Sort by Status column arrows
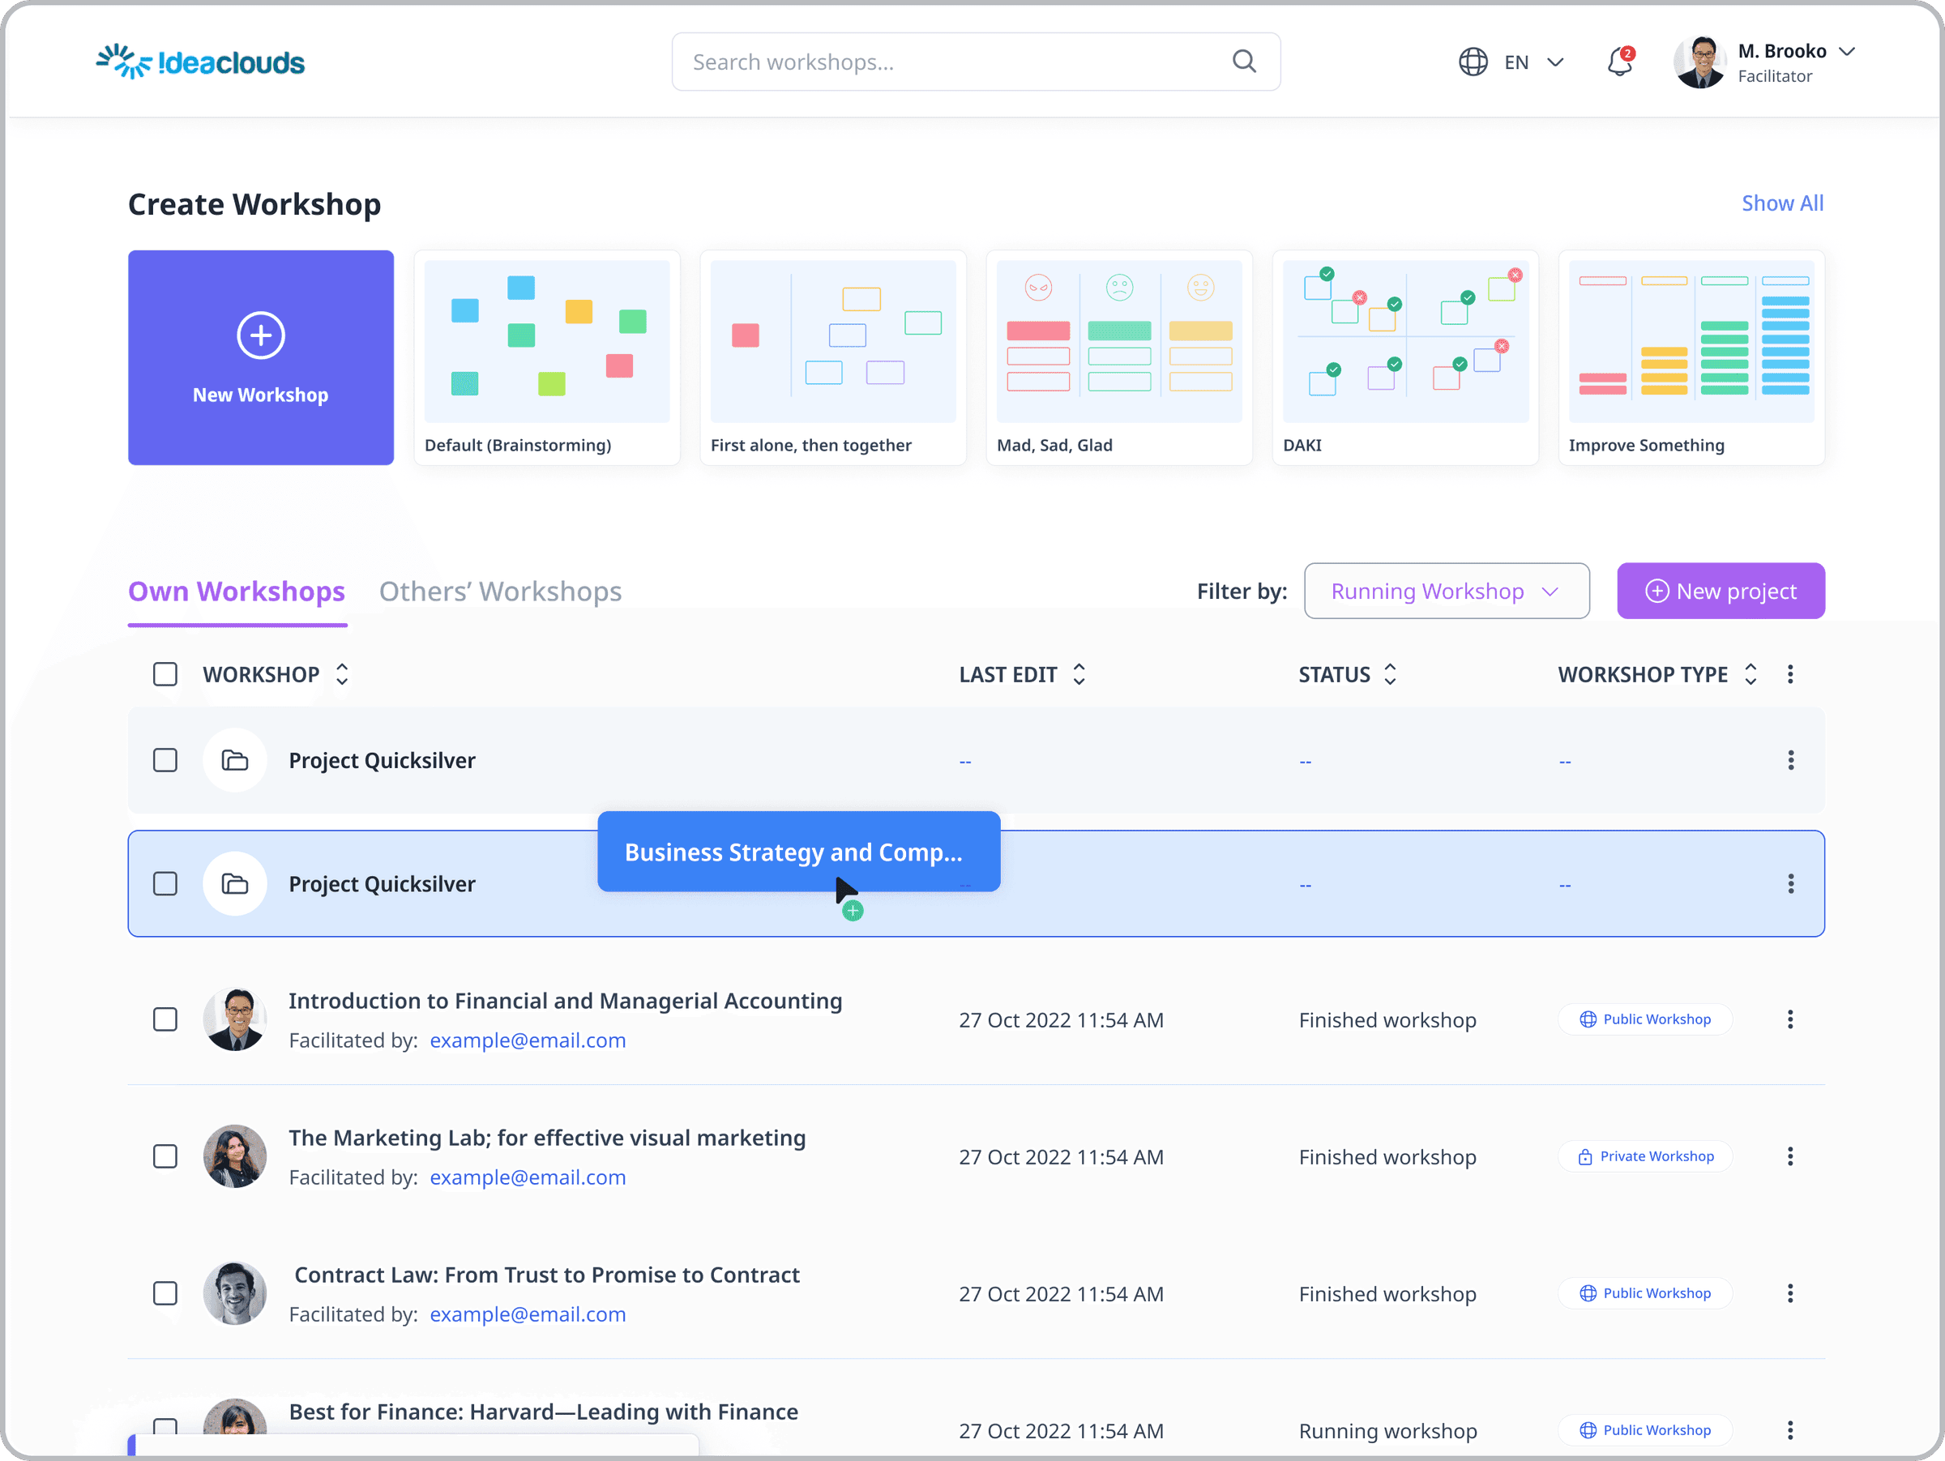 tap(1390, 674)
